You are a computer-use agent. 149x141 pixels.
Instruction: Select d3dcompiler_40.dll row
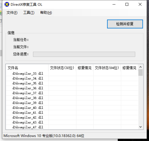pyautogui.click(x=72, y=108)
